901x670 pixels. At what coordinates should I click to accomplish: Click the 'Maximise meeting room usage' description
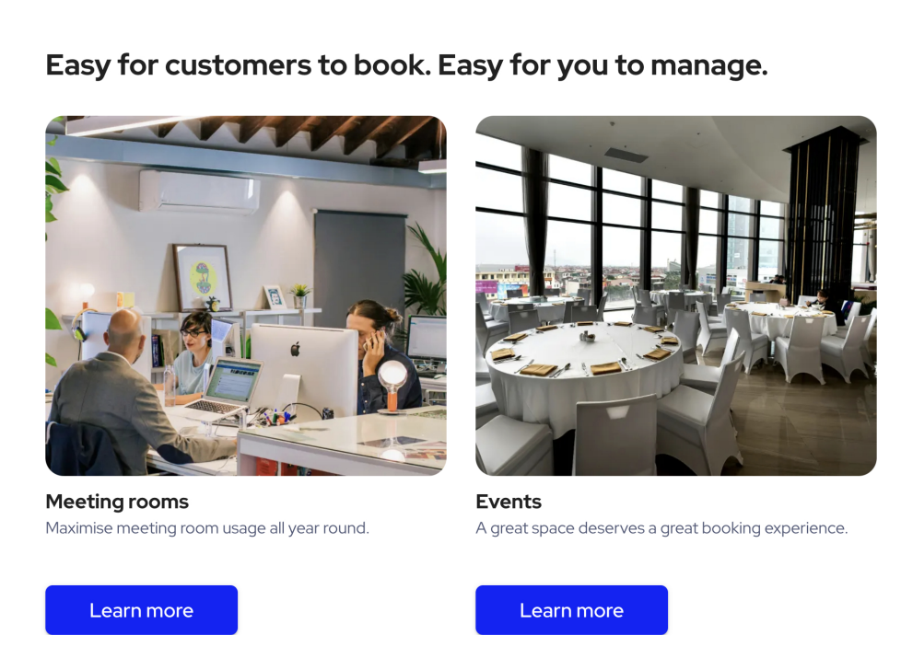(207, 527)
